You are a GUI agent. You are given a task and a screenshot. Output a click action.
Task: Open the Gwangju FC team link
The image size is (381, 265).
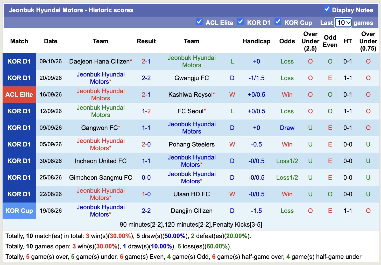click(192, 78)
